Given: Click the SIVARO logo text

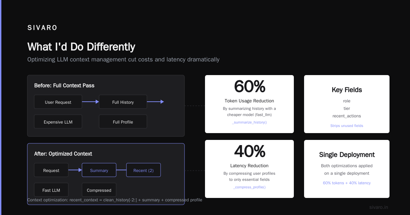Looking at the screenshot, I should [x=42, y=28].
